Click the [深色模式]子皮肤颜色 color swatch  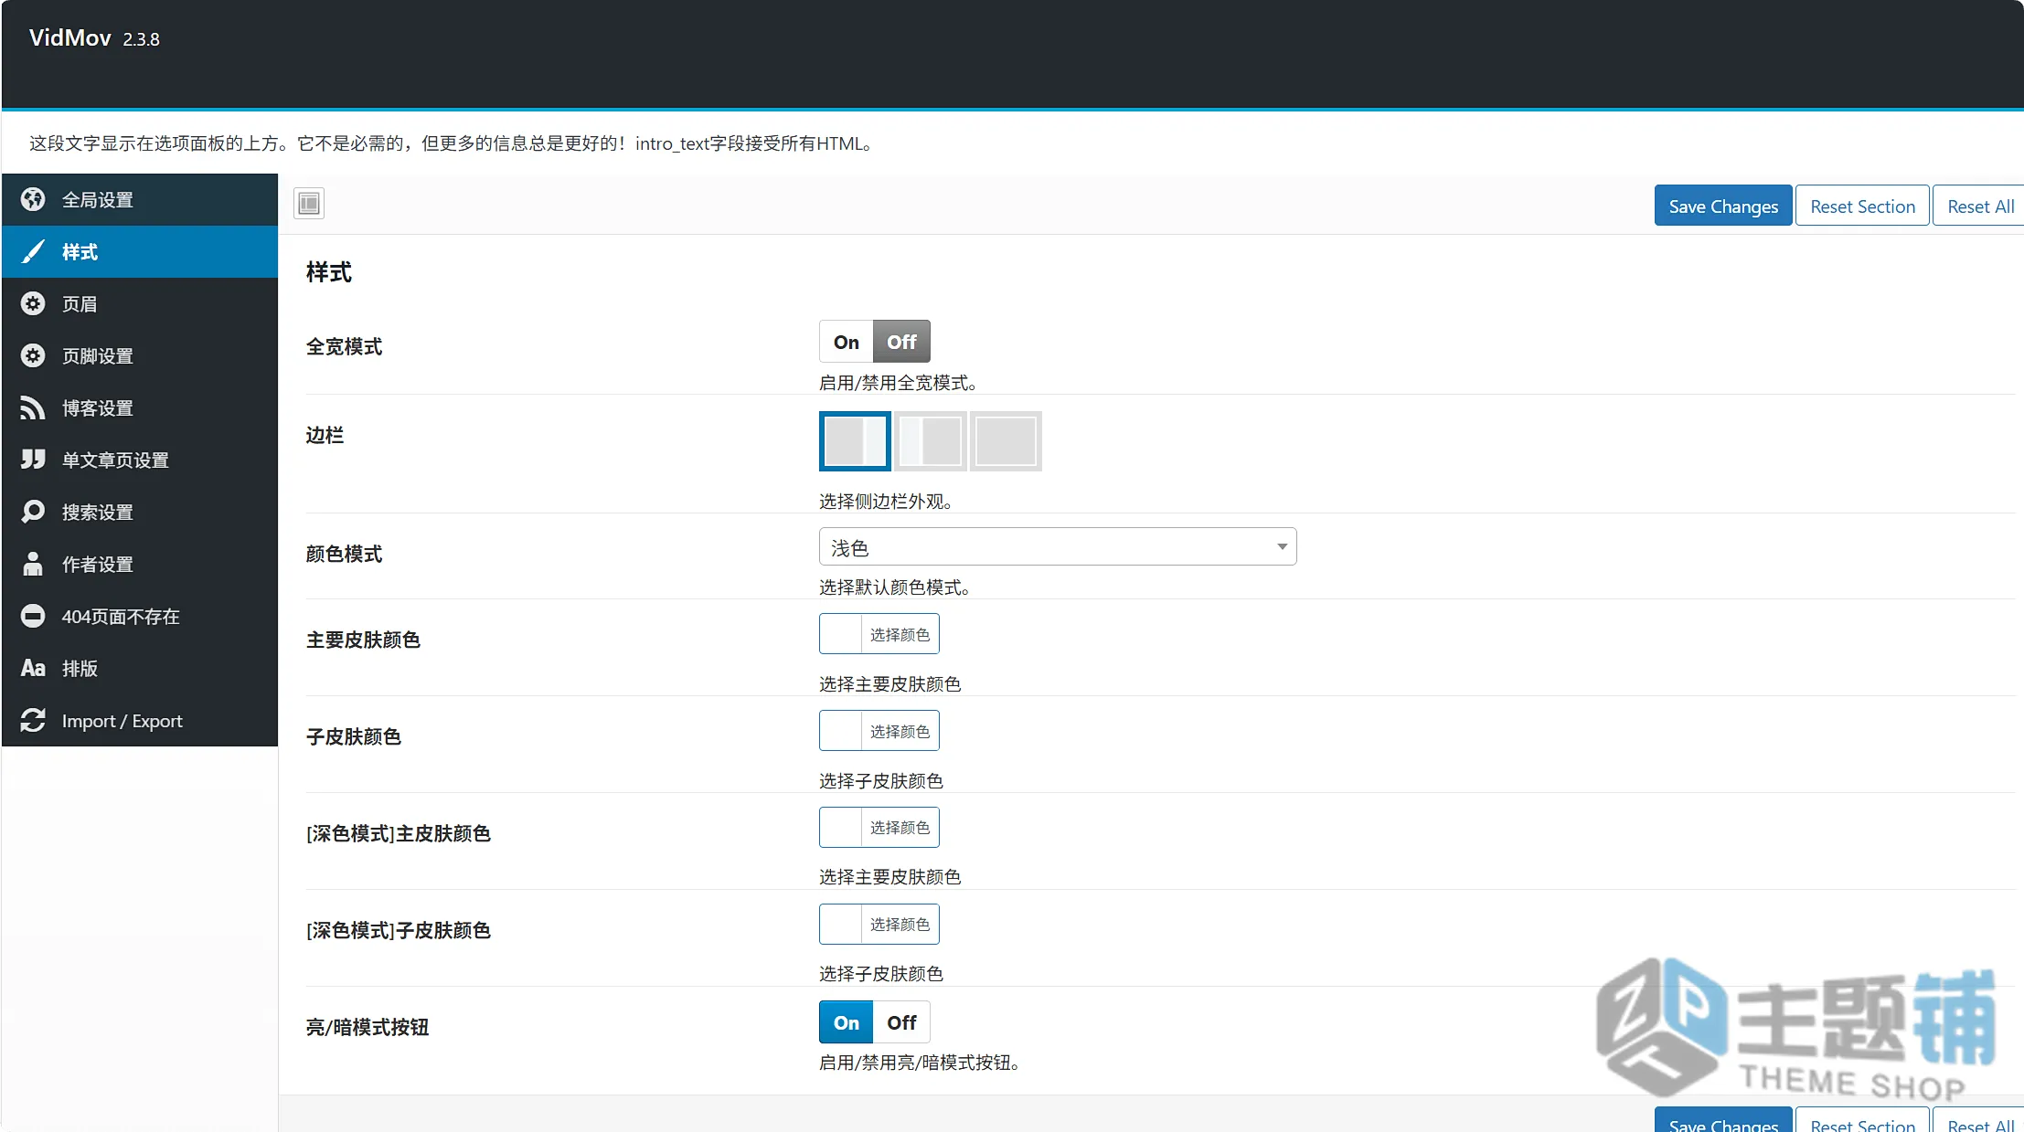point(841,924)
